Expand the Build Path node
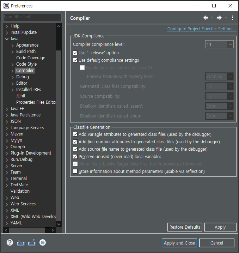The height and width of the screenshot is (253, 239). click(13, 52)
